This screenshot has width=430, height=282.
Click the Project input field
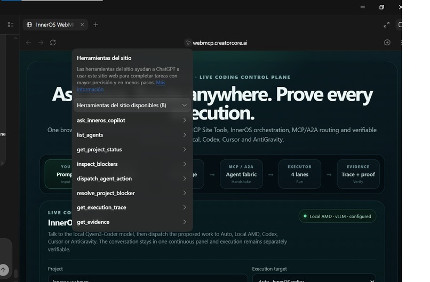148,278
